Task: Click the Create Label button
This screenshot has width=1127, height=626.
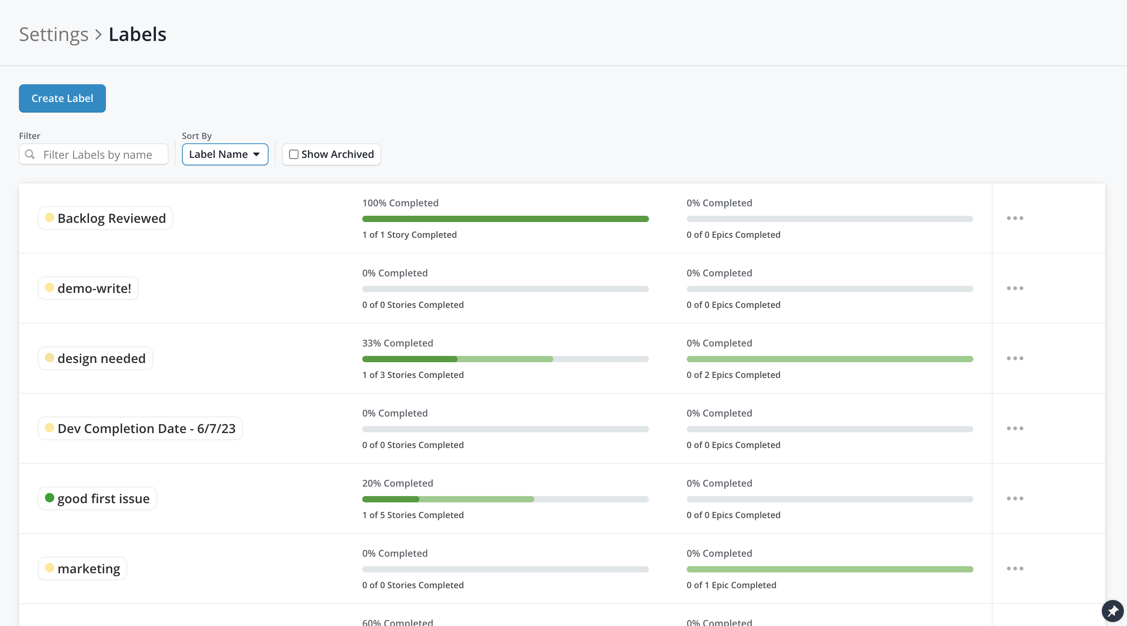Action: point(62,98)
